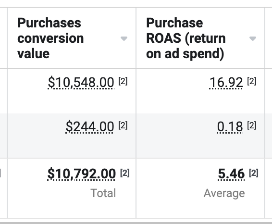Click the $10,548.00 conversion value

(81, 82)
